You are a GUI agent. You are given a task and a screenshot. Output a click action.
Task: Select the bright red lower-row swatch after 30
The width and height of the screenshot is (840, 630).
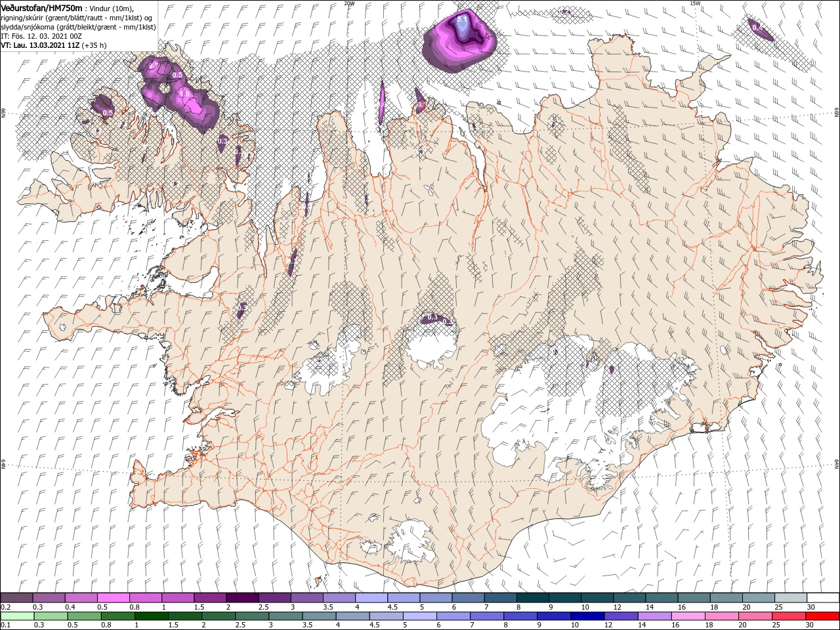point(823,616)
